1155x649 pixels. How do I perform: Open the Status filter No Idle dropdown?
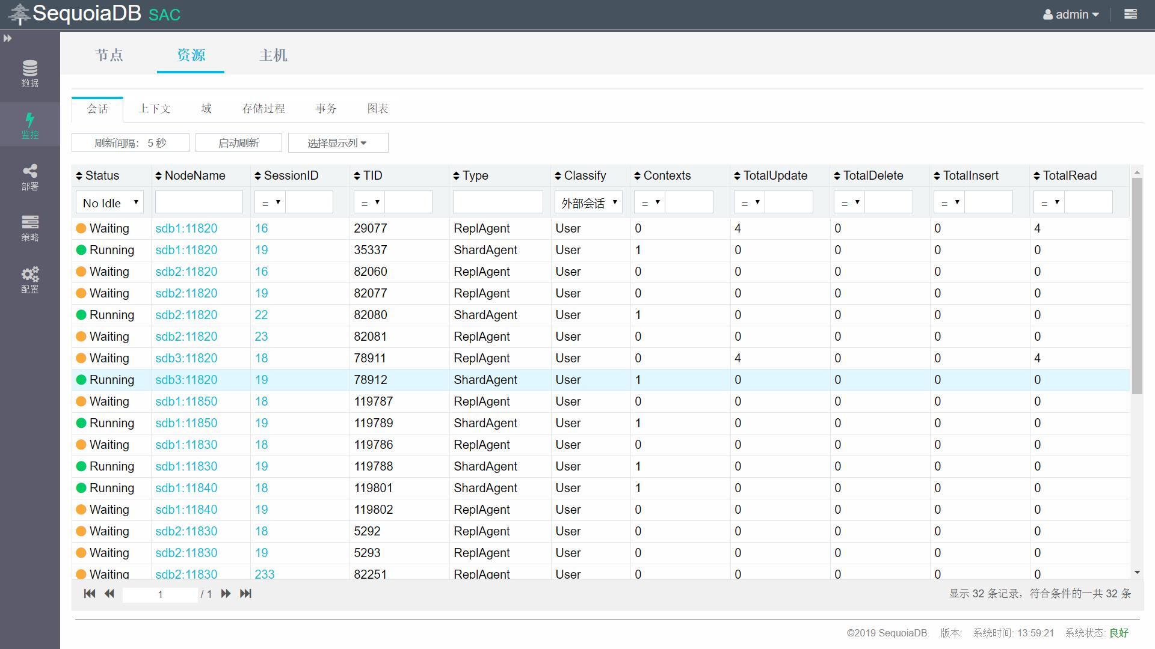[109, 203]
